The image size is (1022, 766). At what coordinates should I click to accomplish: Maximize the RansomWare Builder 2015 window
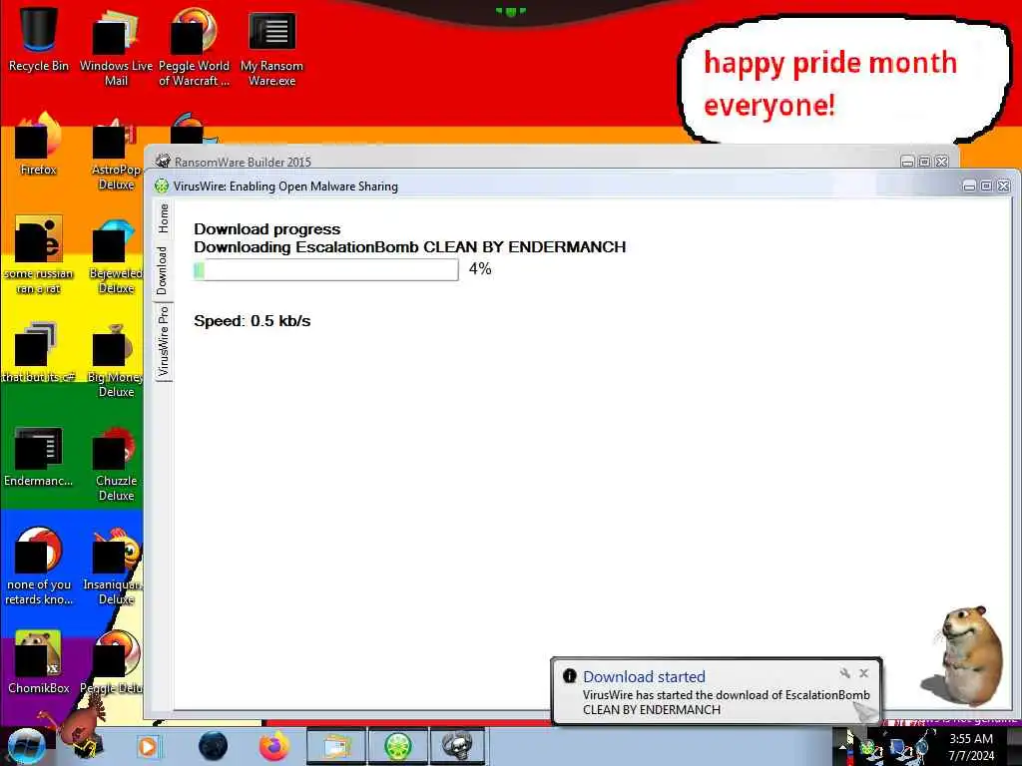(x=924, y=162)
